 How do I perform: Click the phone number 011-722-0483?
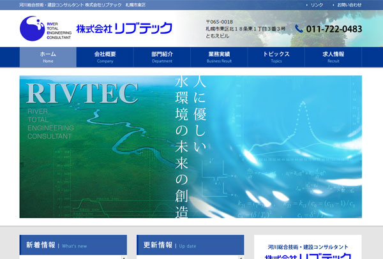tap(334, 29)
